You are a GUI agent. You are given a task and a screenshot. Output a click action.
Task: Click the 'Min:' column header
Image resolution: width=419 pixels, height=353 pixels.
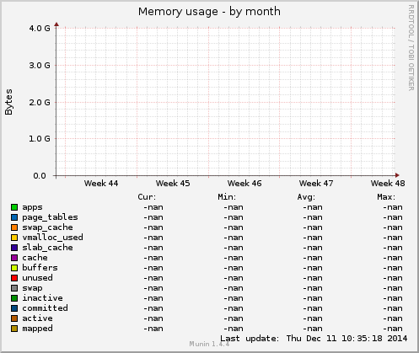(227, 197)
